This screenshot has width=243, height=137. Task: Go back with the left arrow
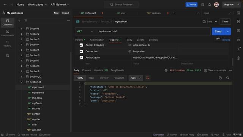tap(5, 5)
